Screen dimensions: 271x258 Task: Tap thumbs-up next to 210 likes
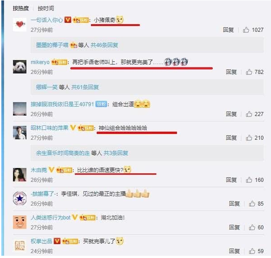249,138
